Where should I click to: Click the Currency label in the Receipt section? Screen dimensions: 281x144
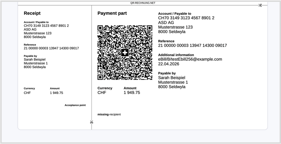[x=29, y=88]
